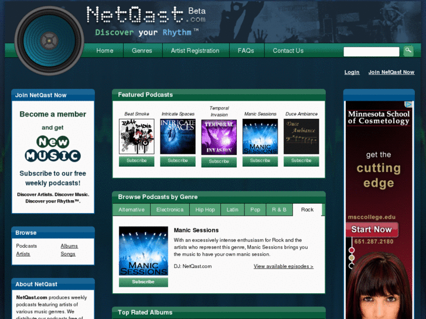426x319 pixels.
Task: Select the Temporal Invasion podcast cover
Action: pyautogui.click(x=219, y=137)
